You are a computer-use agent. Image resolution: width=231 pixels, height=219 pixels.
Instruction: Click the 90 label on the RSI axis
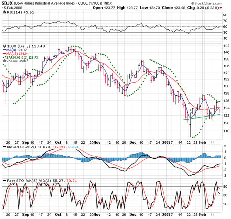click(225, 15)
